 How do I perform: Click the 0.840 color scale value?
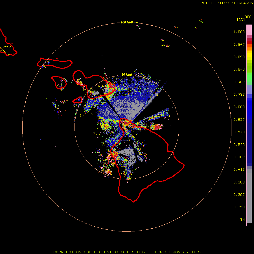click(239, 69)
